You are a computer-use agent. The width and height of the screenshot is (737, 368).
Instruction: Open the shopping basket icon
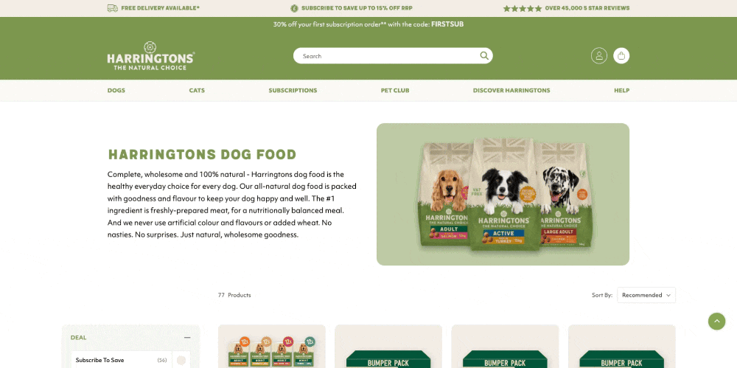click(621, 55)
